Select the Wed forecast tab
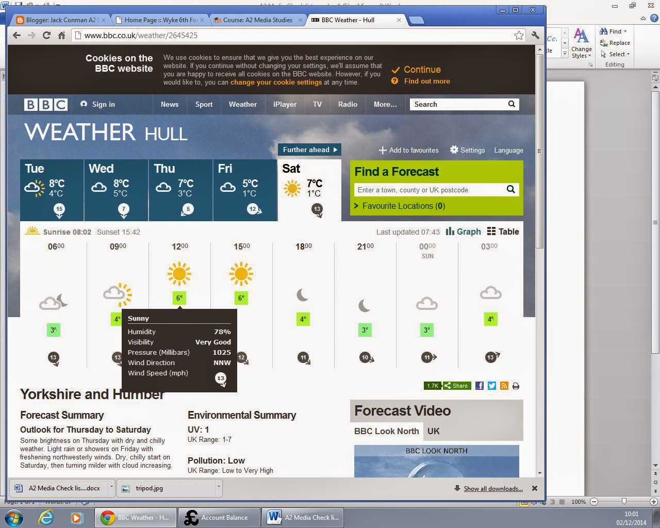Viewport: 660px width, 528px height. click(x=116, y=190)
